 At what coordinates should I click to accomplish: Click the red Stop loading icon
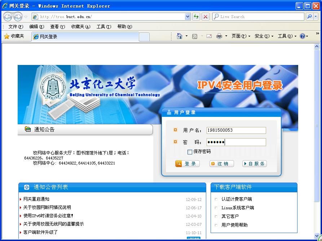click(x=206, y=17)
